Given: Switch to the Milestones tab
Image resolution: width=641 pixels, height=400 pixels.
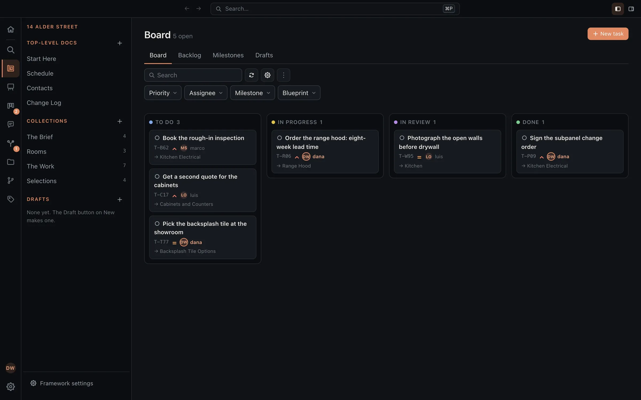Looking at the screenshot, I should click(x=228, y=55).
